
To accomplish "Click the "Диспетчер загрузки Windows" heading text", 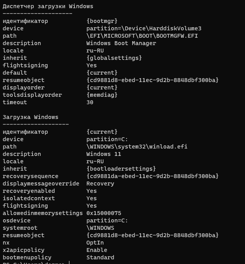I will 48,6.
